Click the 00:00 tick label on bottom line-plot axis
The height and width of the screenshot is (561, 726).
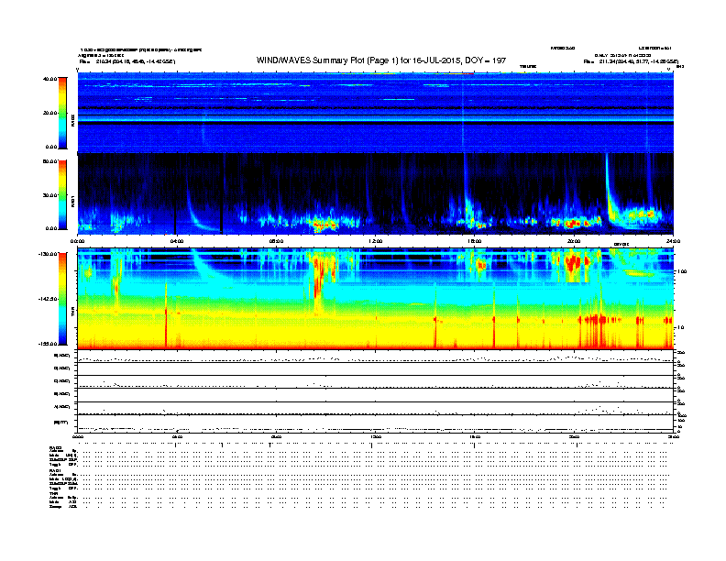[x=78, y=436]
